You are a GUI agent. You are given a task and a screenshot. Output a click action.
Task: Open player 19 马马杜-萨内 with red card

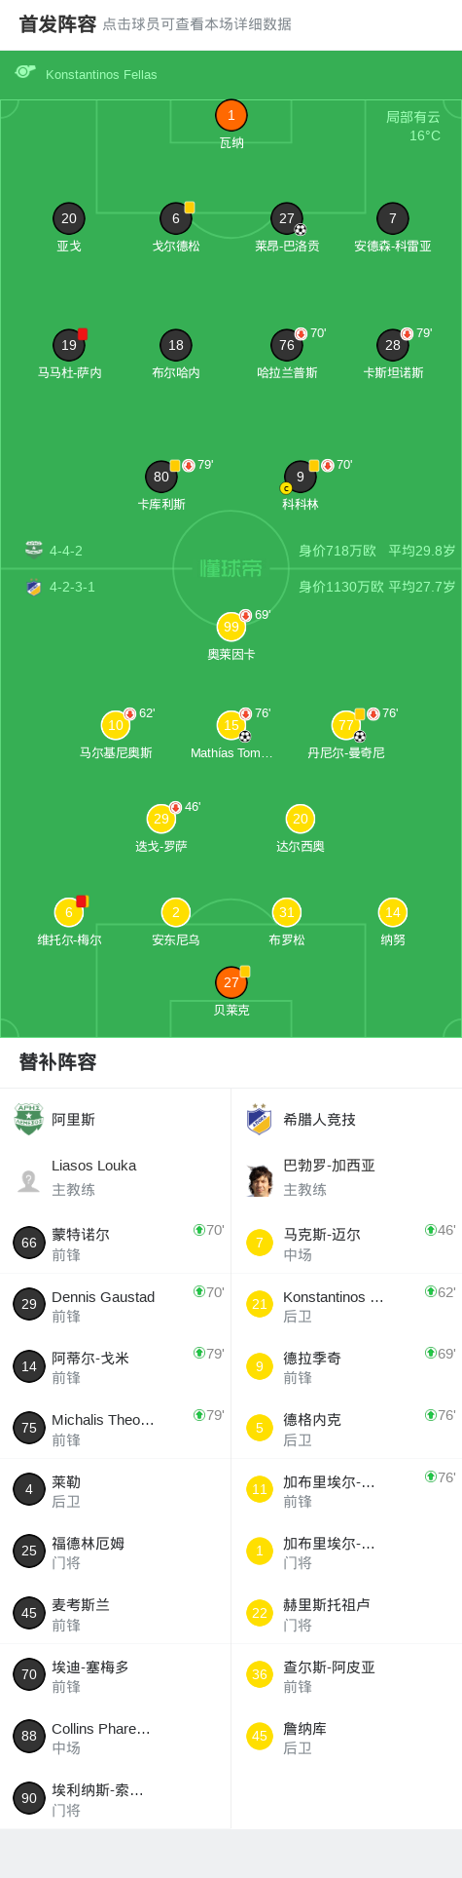(x=69, y=345)
